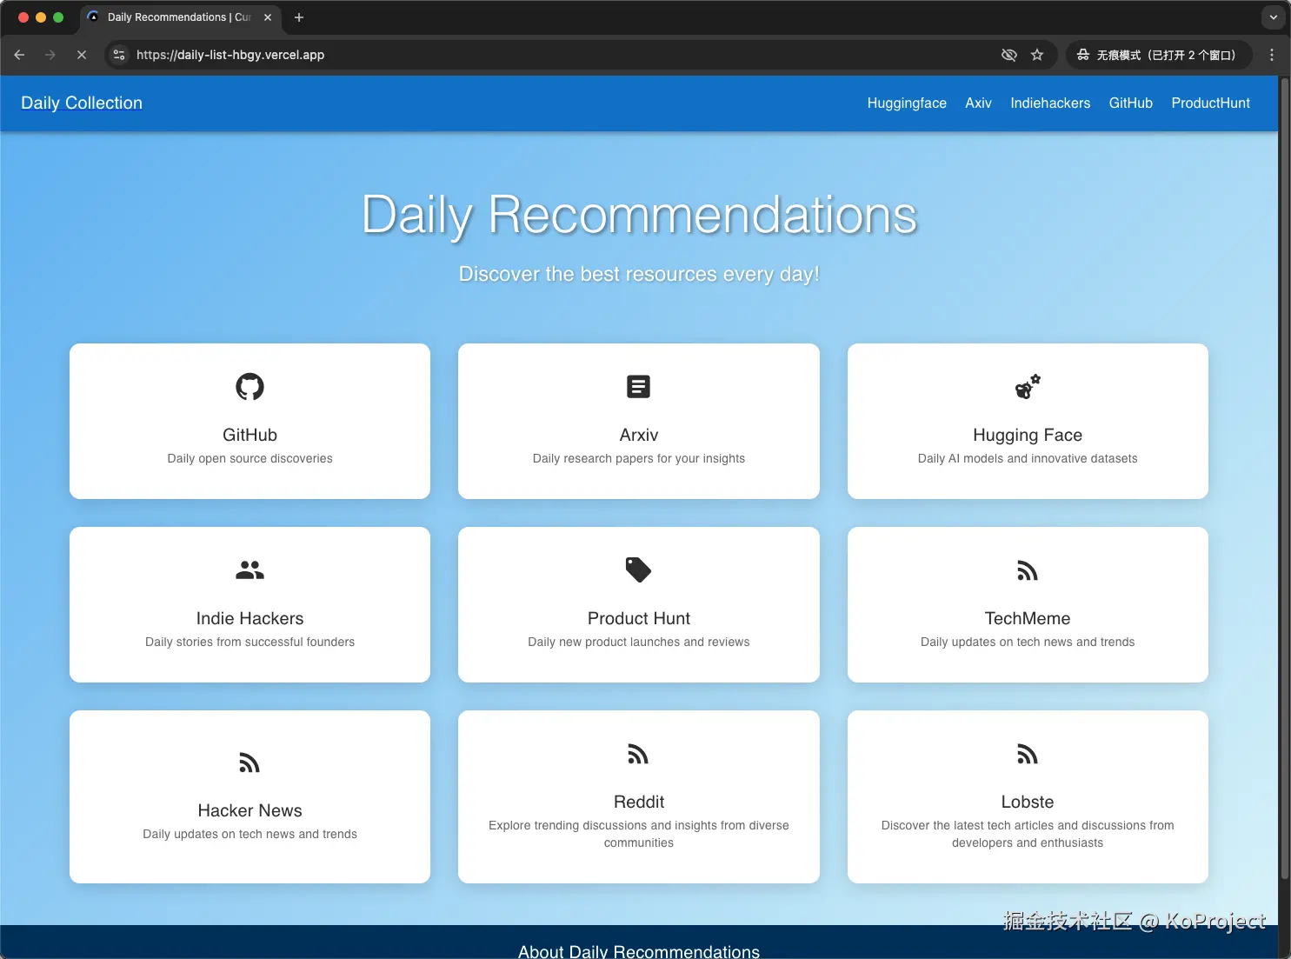
Task: Open the Hugging Face card title
Action: coord(1028,435)
